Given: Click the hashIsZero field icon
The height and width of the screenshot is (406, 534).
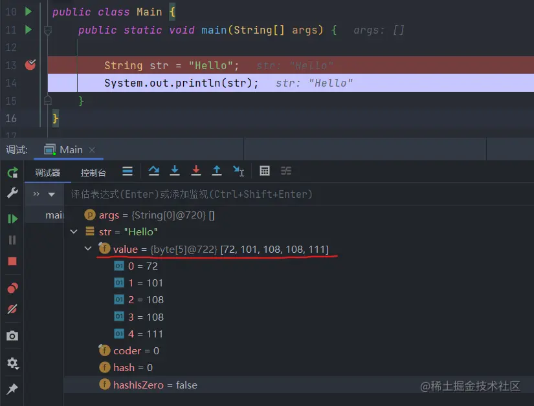Looking at the screenshot, I should click(x=105, y=384).
